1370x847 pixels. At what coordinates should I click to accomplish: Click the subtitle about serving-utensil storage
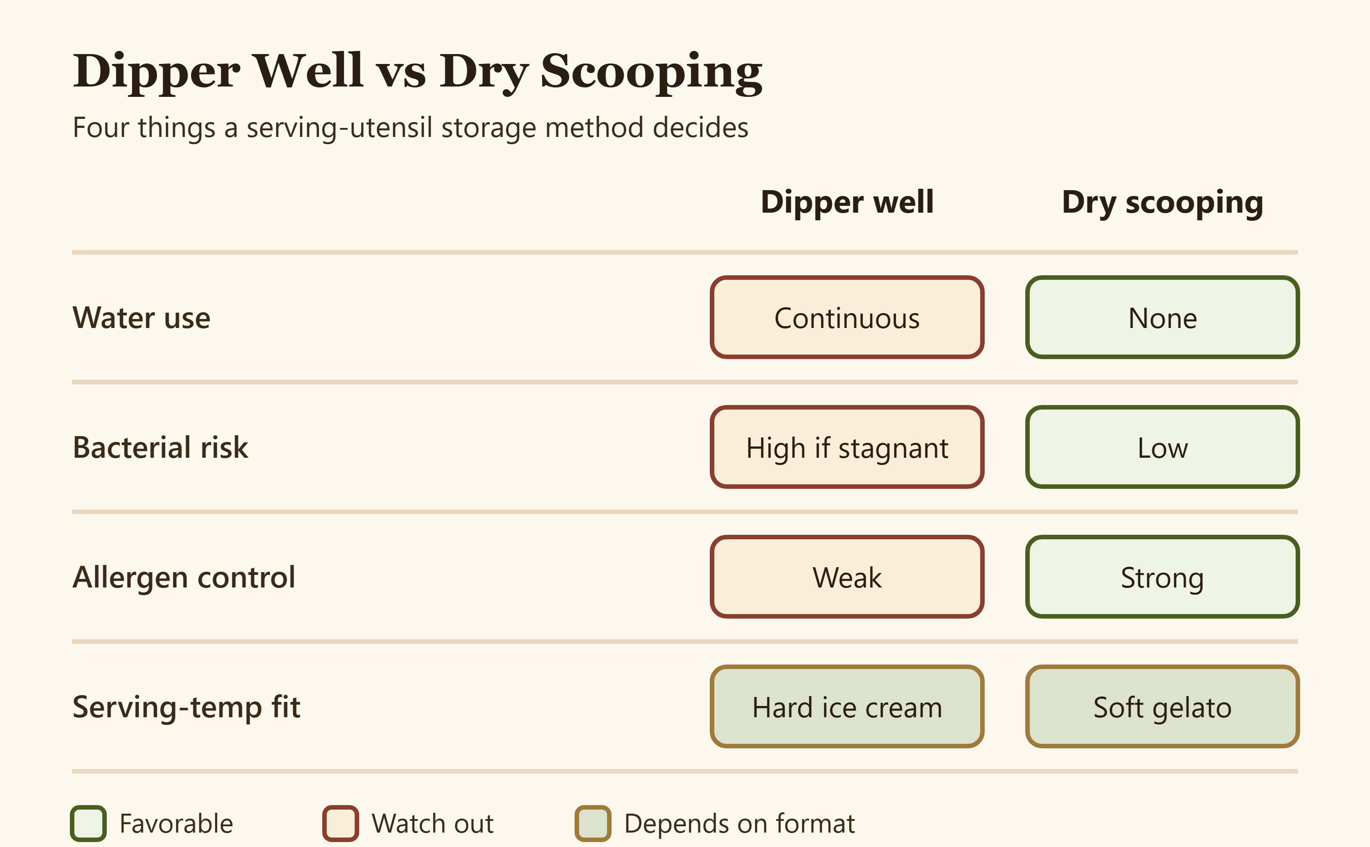click(410, 128)
